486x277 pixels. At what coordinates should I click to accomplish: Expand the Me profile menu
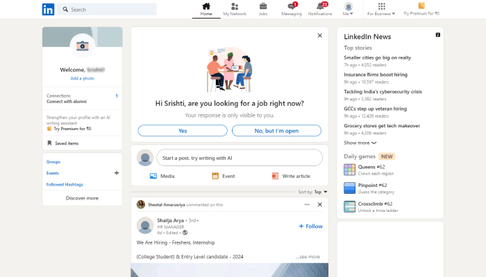[348, 9]
